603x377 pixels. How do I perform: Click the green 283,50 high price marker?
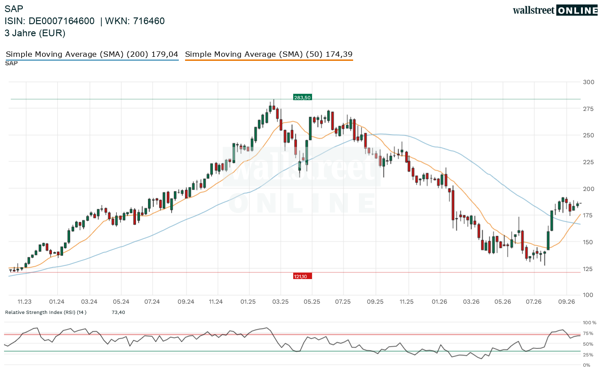(x=302, y=97)
